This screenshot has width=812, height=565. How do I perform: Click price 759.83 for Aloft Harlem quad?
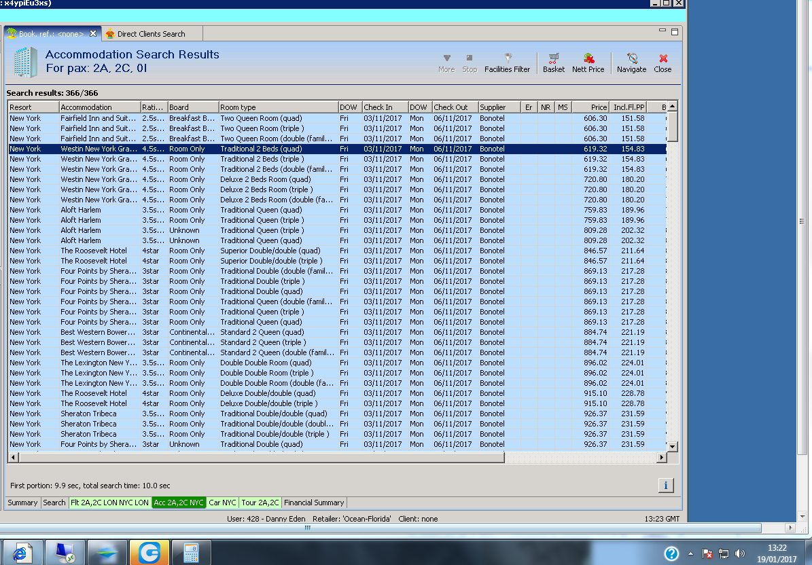pos(595,210)
